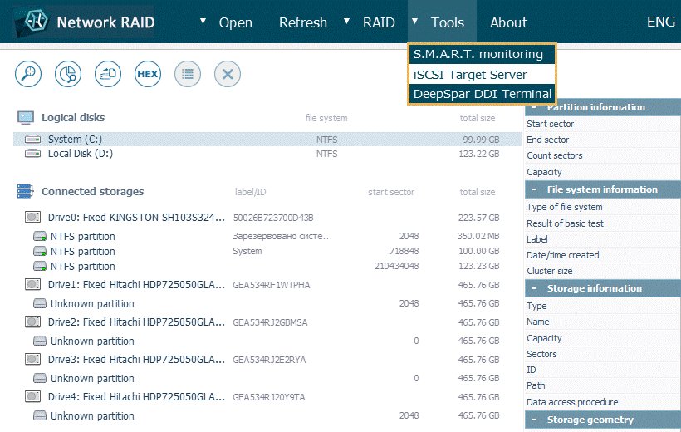Collapse the Partition information section
This screenshot has width=681, height=432.
[x=535, y=107]
